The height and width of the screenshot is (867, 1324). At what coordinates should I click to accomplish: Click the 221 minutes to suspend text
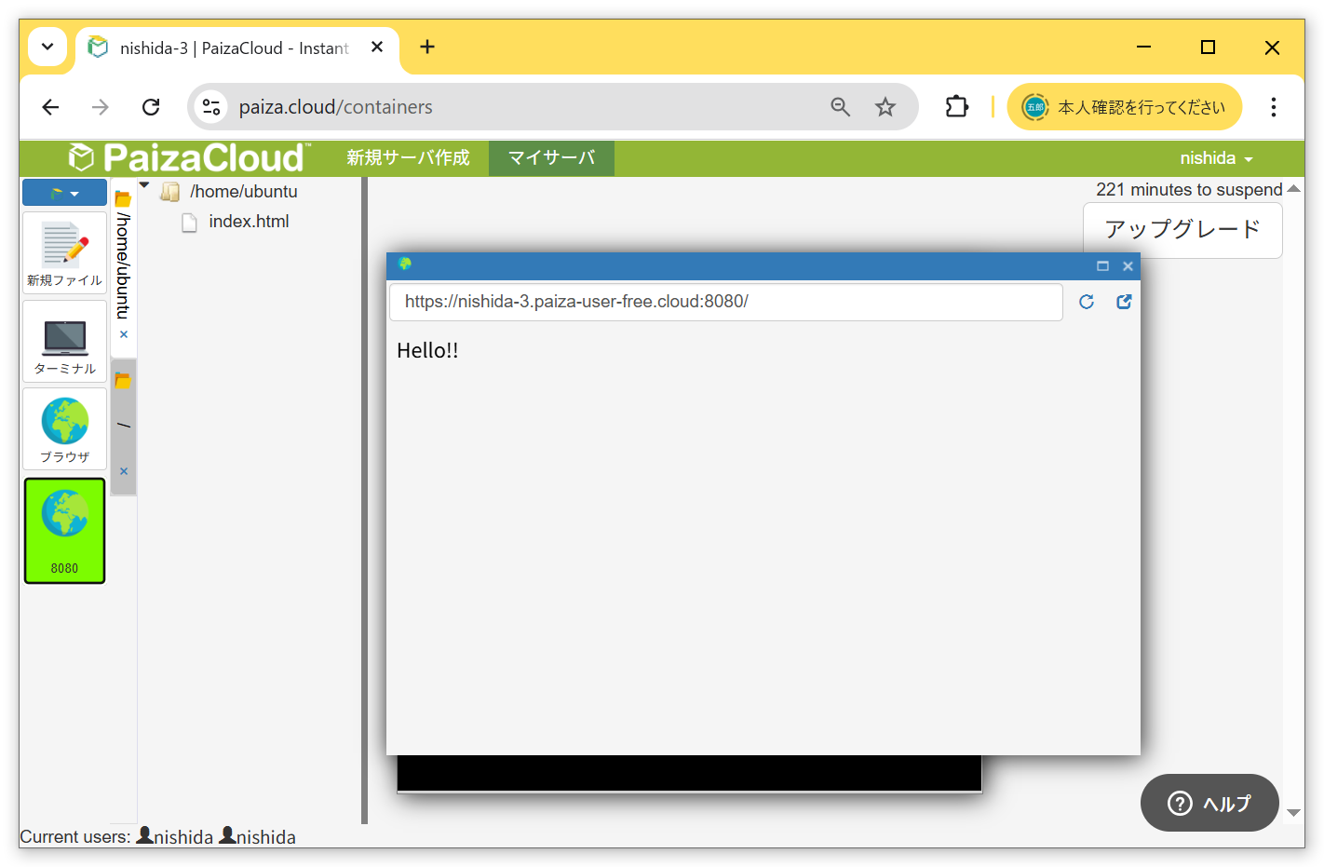point(1189,190)
